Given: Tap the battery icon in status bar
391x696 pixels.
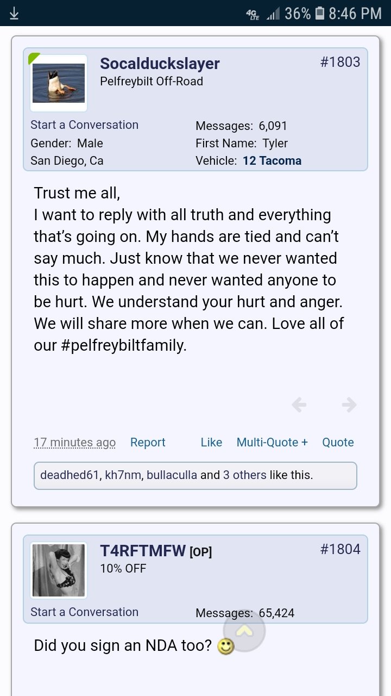Looking at the screenshot, I should pyautogui.click(x=320, y=13).
